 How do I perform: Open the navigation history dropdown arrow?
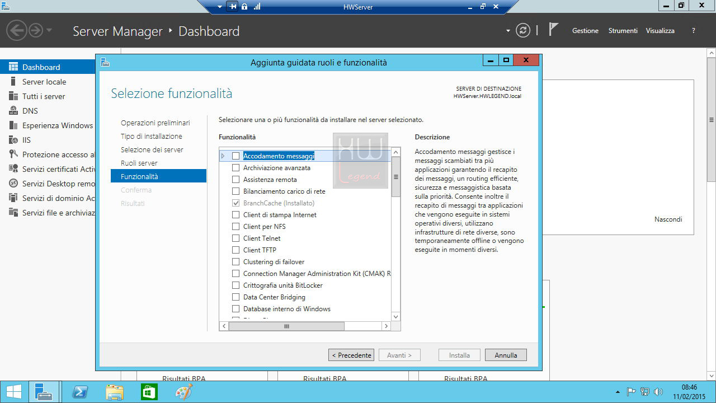coord(49,30)
